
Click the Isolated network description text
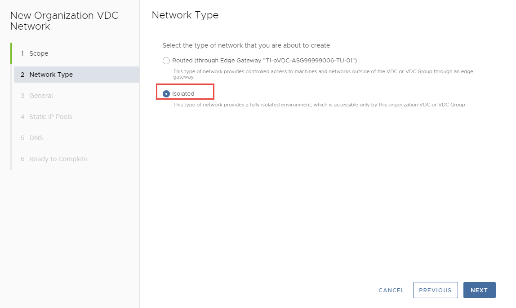pyautogui.click(x=320, y=105)
